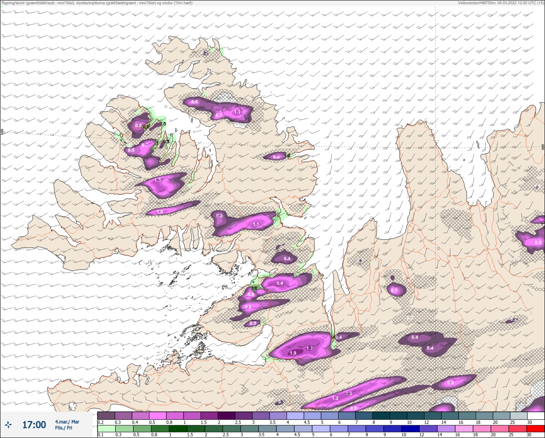Click the 1.0 snowfall value on the map

point(160,212)
